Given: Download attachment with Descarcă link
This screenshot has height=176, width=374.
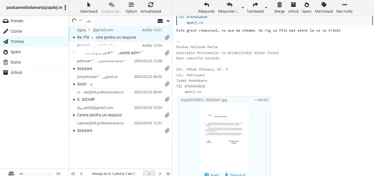Looking at the screenshot, I should (235, 175).
